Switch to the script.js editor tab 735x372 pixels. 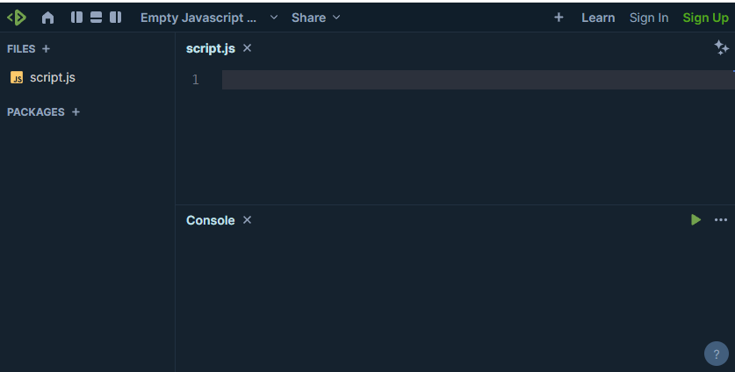[x=210, y=48]
